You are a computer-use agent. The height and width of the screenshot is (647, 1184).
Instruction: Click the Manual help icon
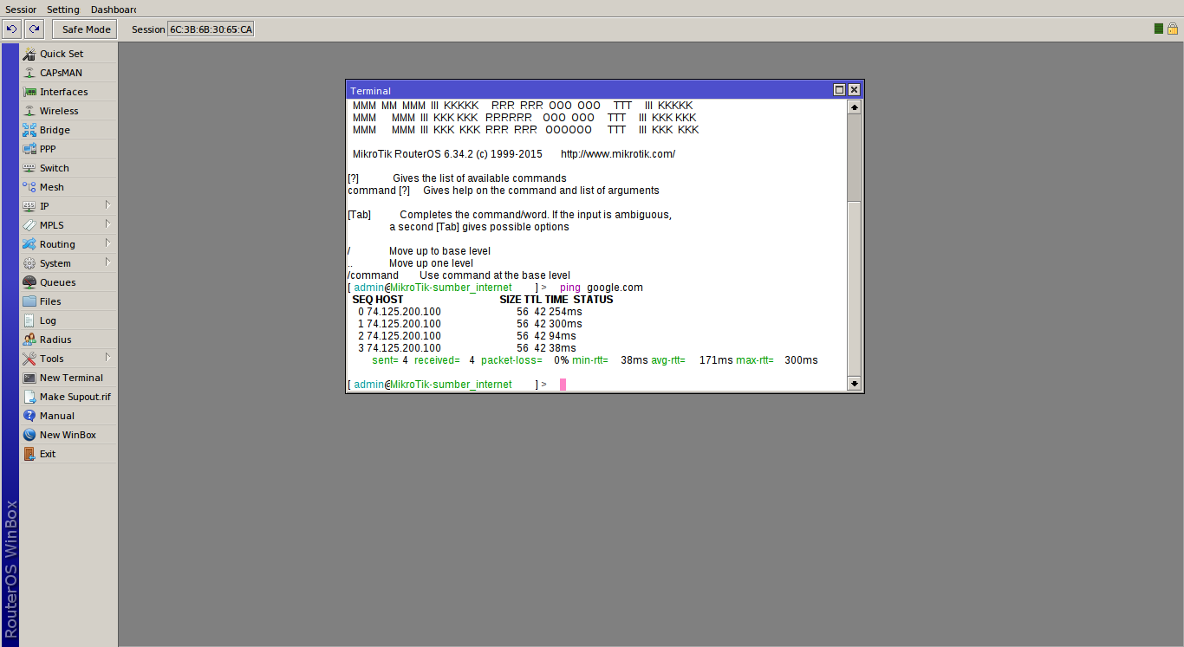click(x=29, y=416)
